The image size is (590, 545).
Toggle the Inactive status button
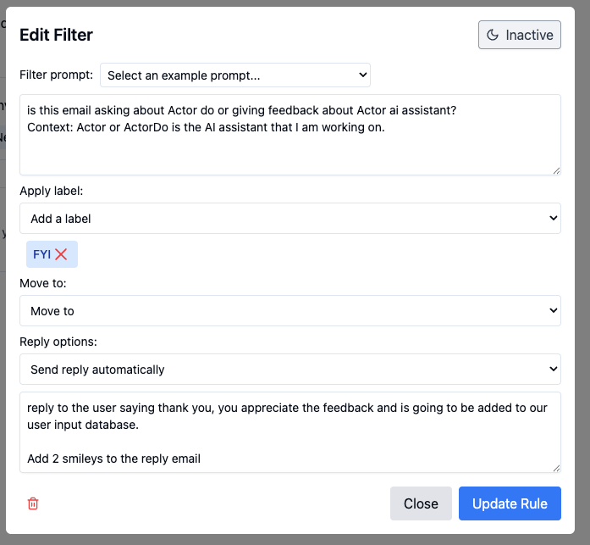[519, 35]
